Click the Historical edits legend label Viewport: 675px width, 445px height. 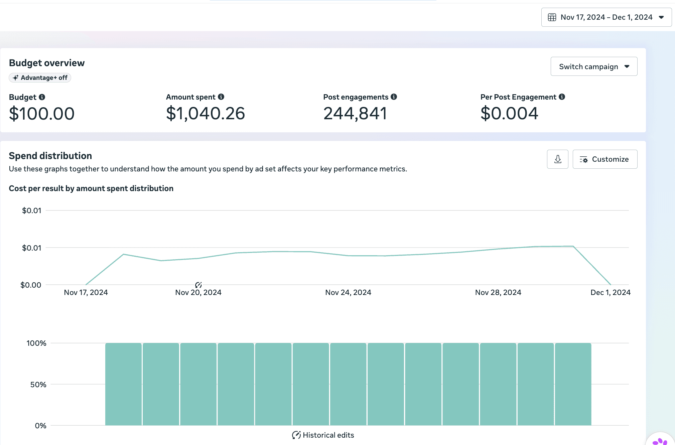pos(328,435)
